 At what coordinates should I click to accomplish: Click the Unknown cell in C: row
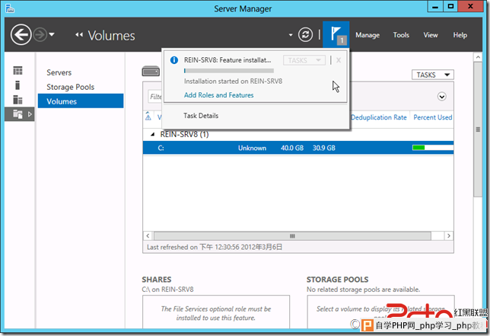pyautogui.click(x=252, y=148)
